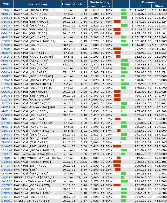Open WKN link DB5368

click(7, 49)
